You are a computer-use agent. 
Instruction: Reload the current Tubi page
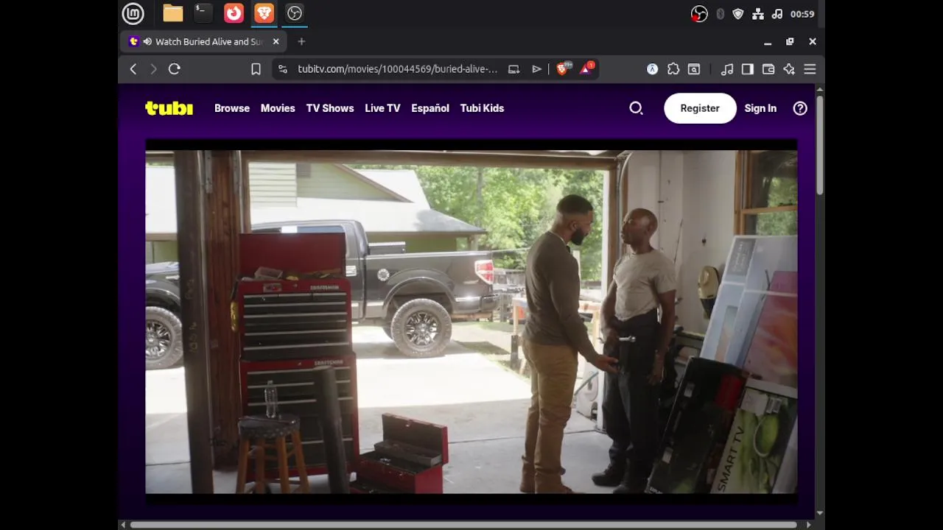175,69
